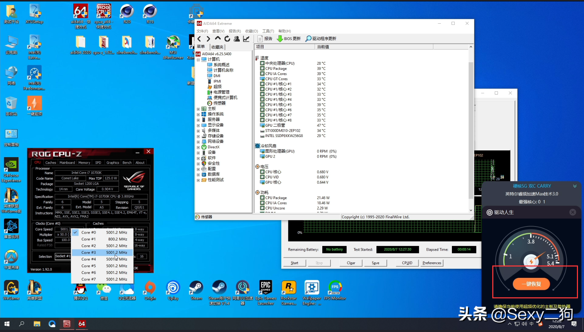Image resolution: width=584 pixels, height=332 pixels.
Task: Open 查看(V) menu in AIDA64
Action: [218, 31]
